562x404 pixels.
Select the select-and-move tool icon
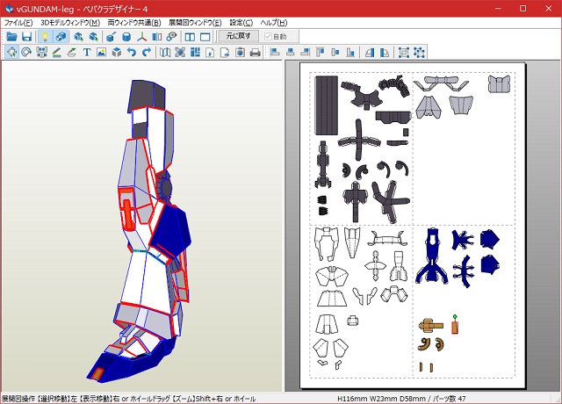click(11, 53)
